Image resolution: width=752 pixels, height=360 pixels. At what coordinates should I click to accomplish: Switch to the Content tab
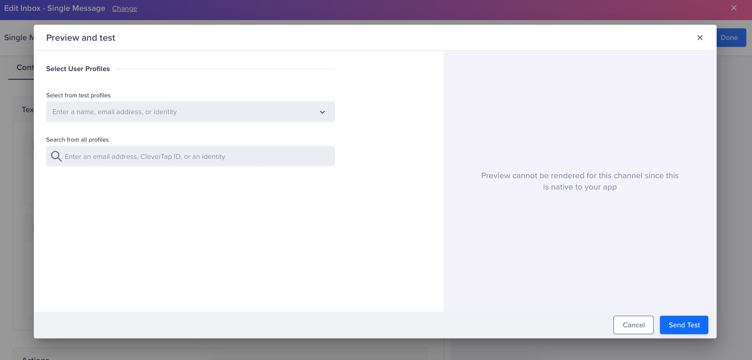(x=26, y=67)
